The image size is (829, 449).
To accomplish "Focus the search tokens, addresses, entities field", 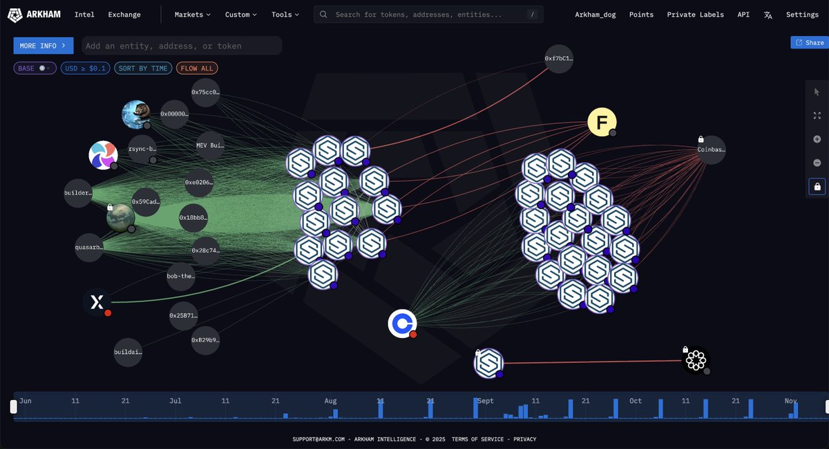I will (428, 14).
